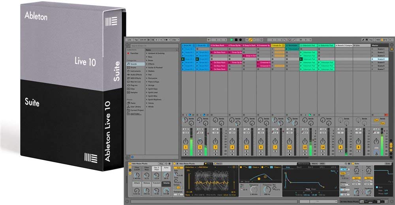Launch the Scene 4 play triangle
The width and height of the screenshot is (395, 205).
point(373,59)
